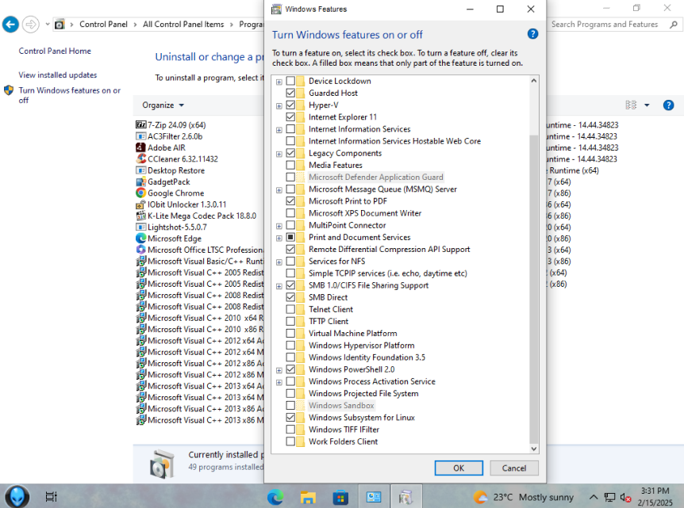The image size is (684, 508).
Task: Open Microsoft Store from the taskbar
Action: (340, 497)
